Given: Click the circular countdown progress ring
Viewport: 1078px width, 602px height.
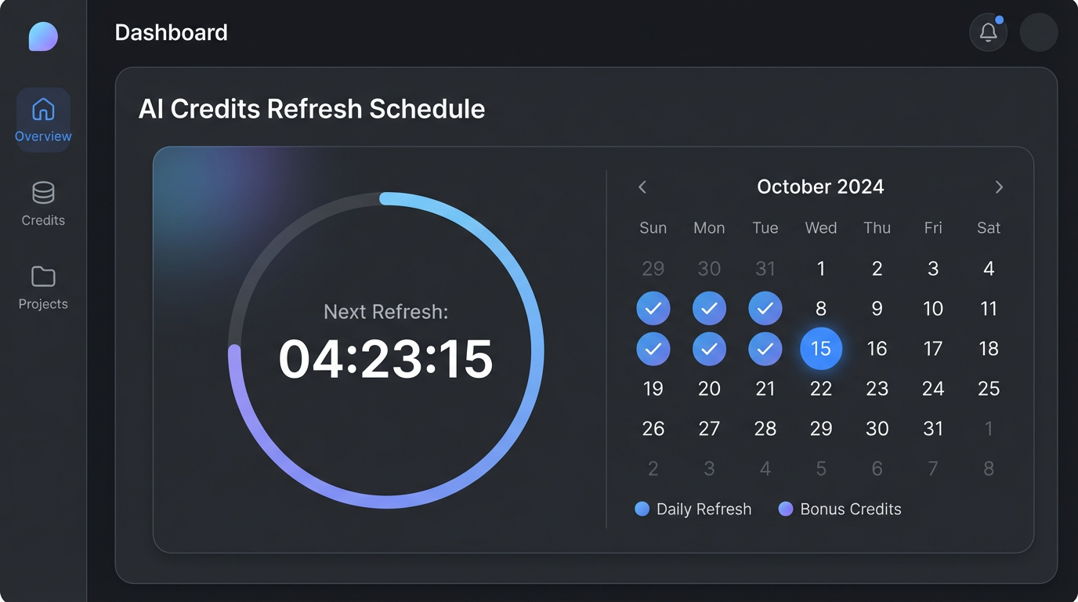Looking at the screenshot, I should pos(386,195).
